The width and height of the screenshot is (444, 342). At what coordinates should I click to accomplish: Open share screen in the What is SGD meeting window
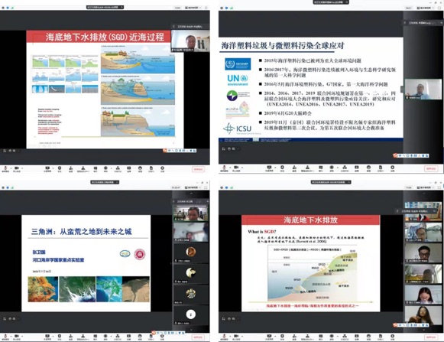tap(269, 337)
